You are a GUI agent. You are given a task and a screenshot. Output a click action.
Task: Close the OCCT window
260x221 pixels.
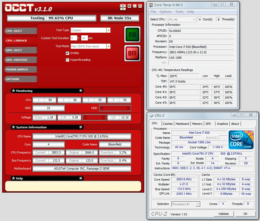[x=140, y=6]
